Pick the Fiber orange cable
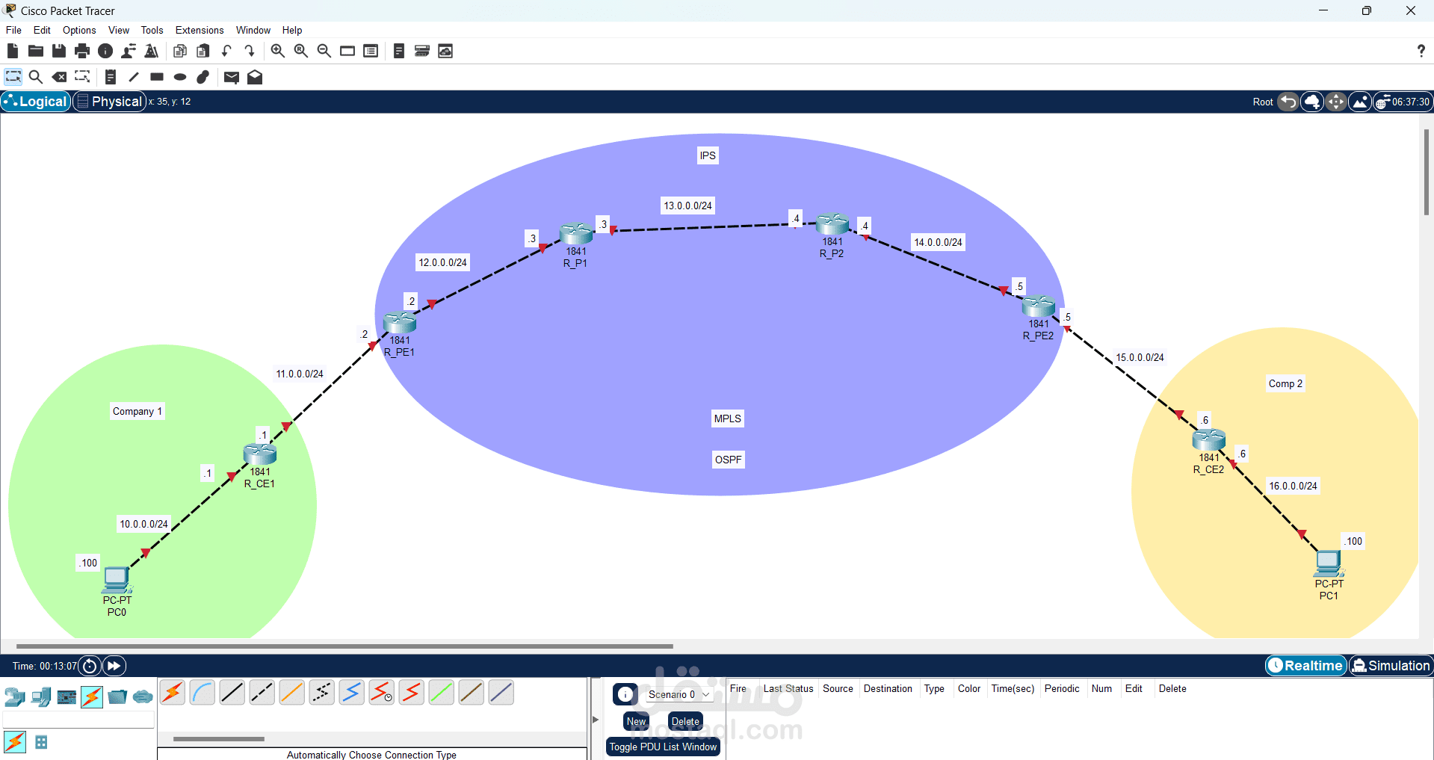Image resolution: width=1434 pixels, height=760 pixels. coord(292,693)
